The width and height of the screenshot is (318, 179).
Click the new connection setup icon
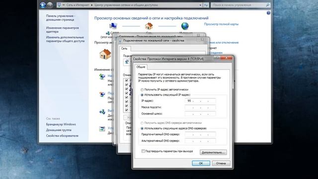pyautogui.click(x=102, y=77)
